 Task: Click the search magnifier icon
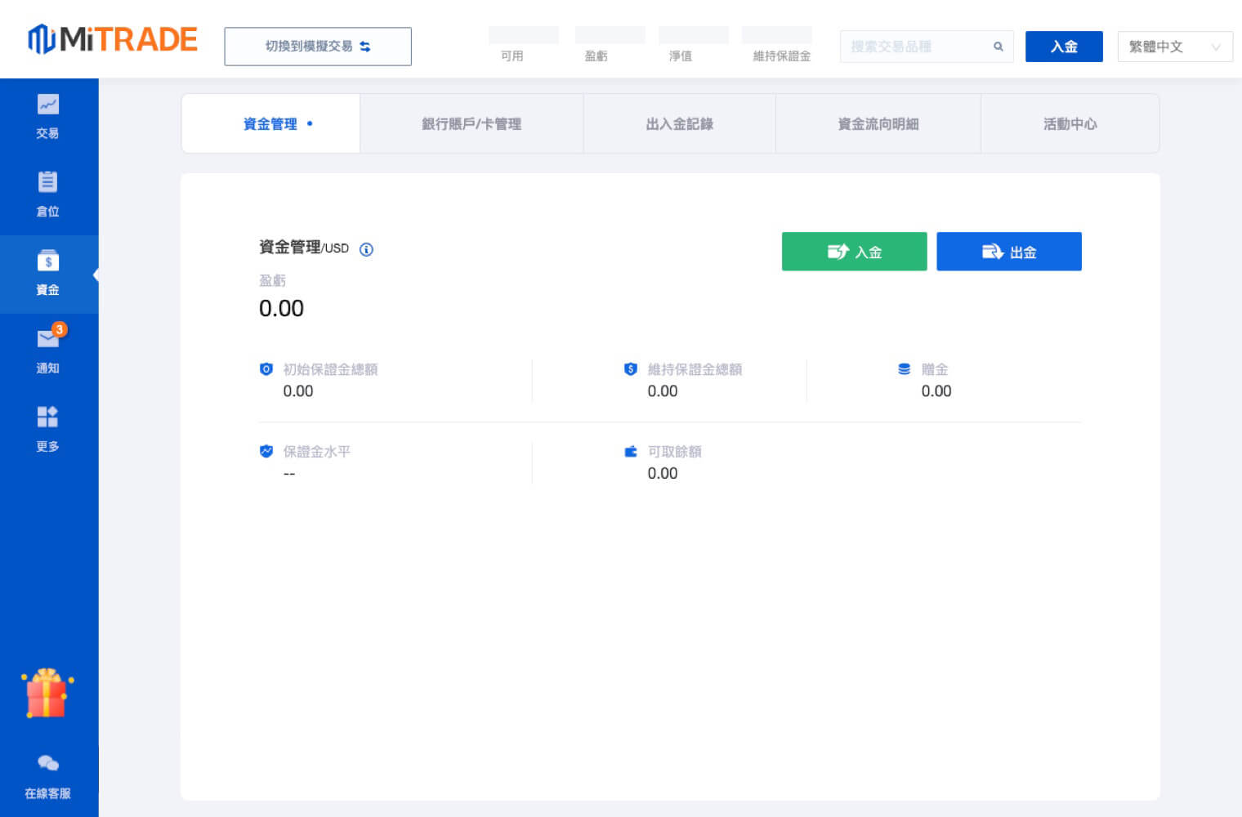[998, 47]
